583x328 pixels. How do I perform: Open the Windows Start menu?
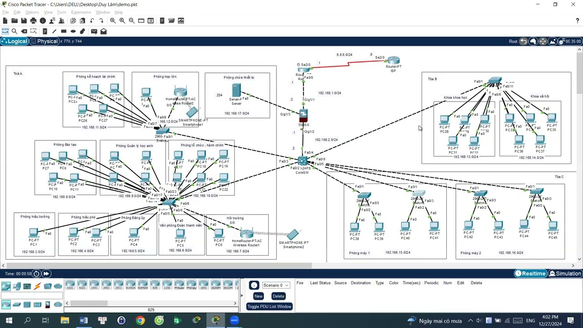click(9, 321)
